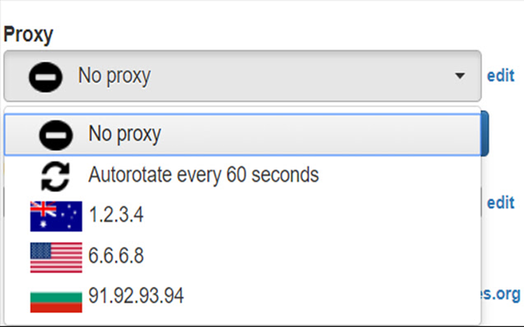Image resolution: width=524 pixels, height=327 pixels.
Task: Select proxy 1.2.3.4 from the list
Action: pos(242,215)
